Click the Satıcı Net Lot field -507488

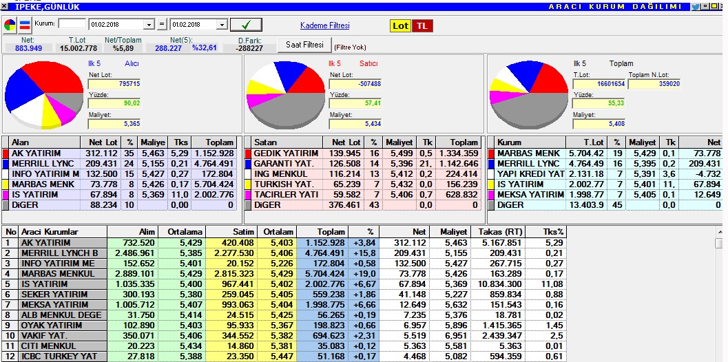(x=355, y=84)
